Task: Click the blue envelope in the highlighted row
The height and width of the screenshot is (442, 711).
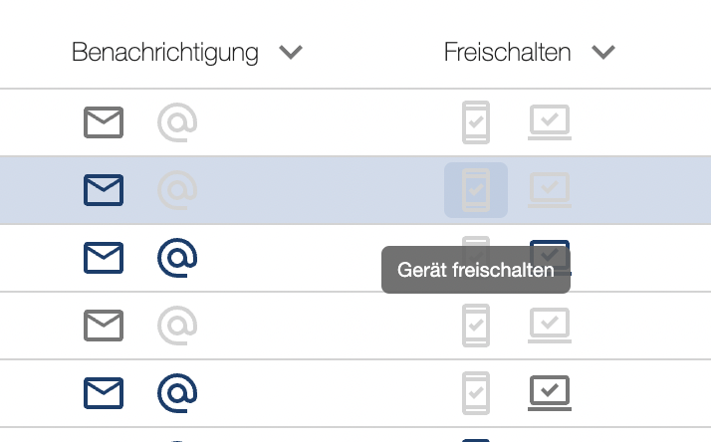Action: 104,190
